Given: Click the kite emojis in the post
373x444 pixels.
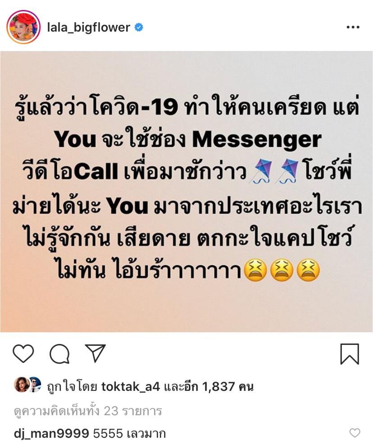Looking at the screenshot, I should [273, 171].
